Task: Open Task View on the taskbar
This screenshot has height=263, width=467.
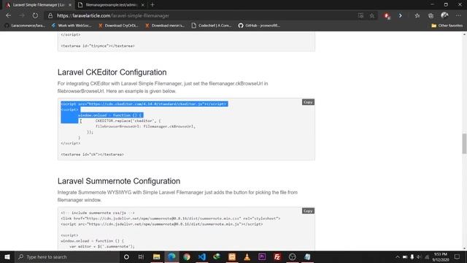Action: coord(141,256)
